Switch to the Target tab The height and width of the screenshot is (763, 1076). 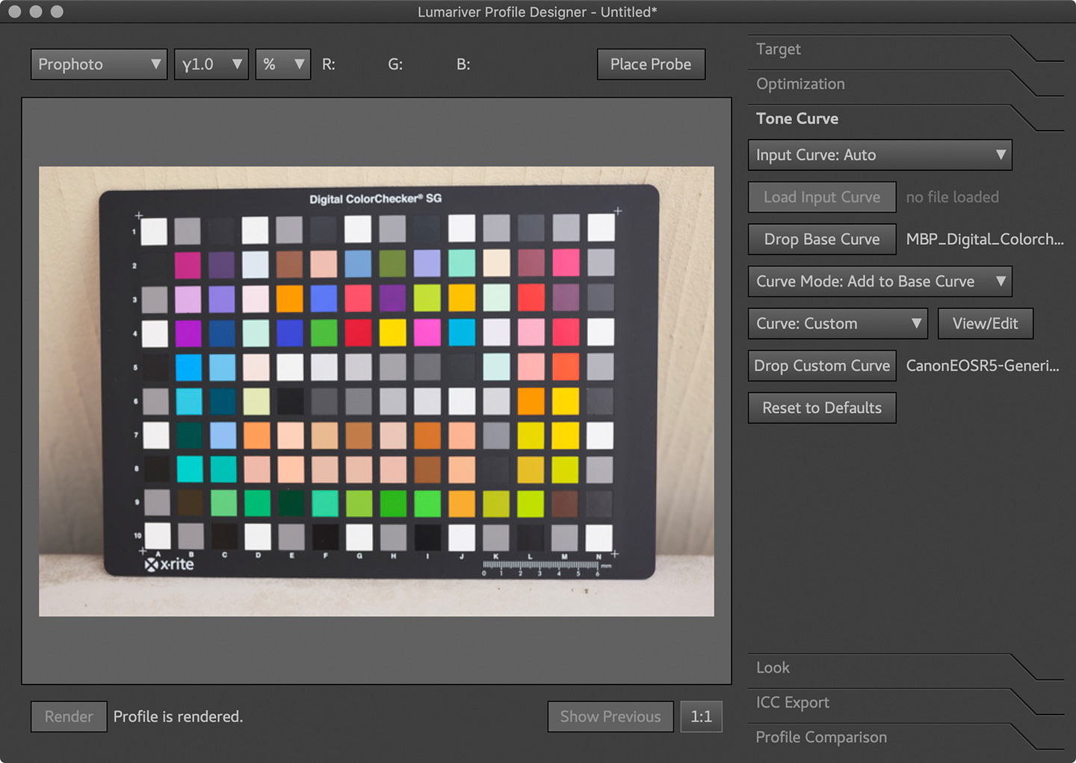(779, 49)
